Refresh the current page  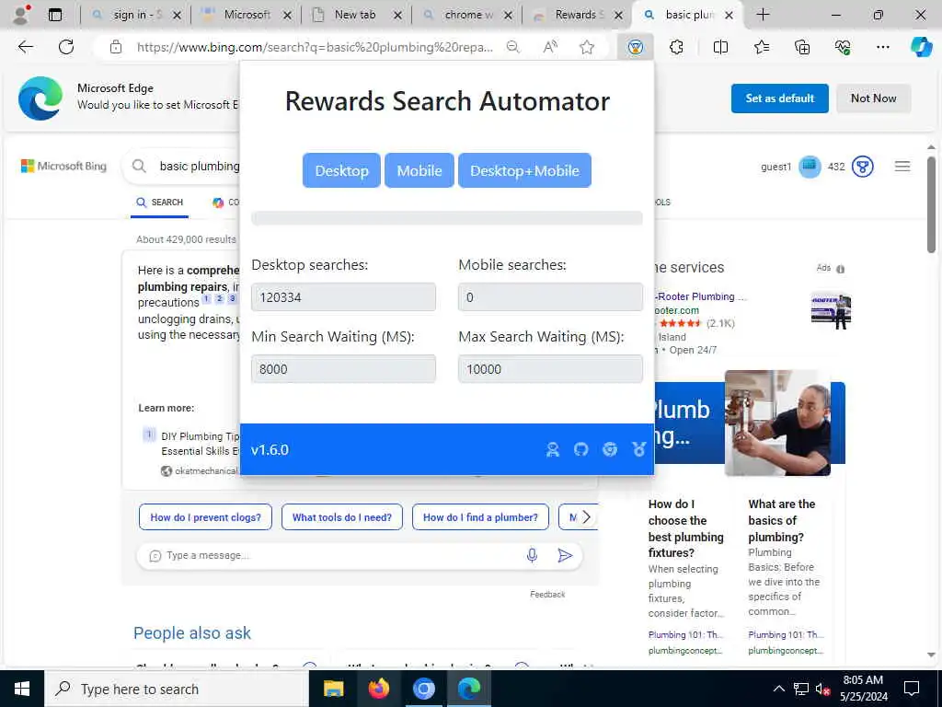coord(66,47)
